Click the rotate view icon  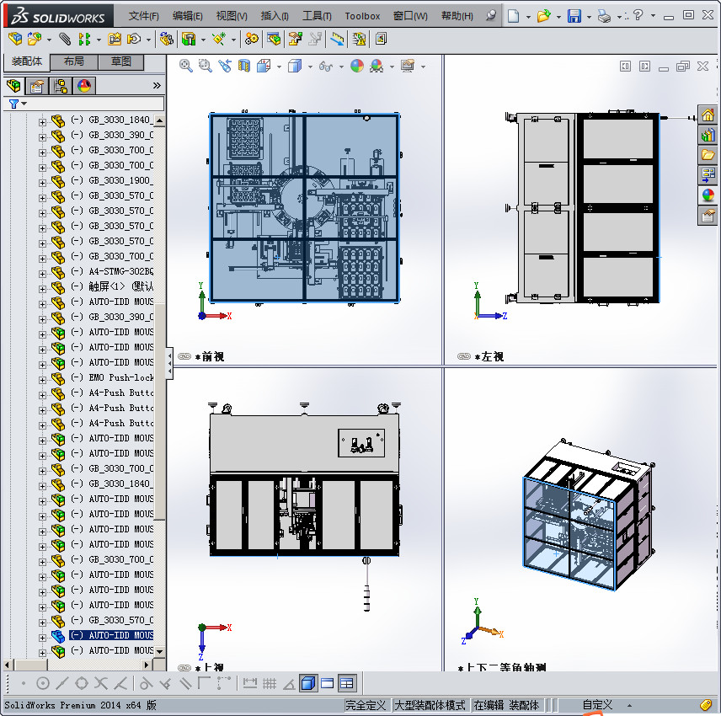point(225,66)
